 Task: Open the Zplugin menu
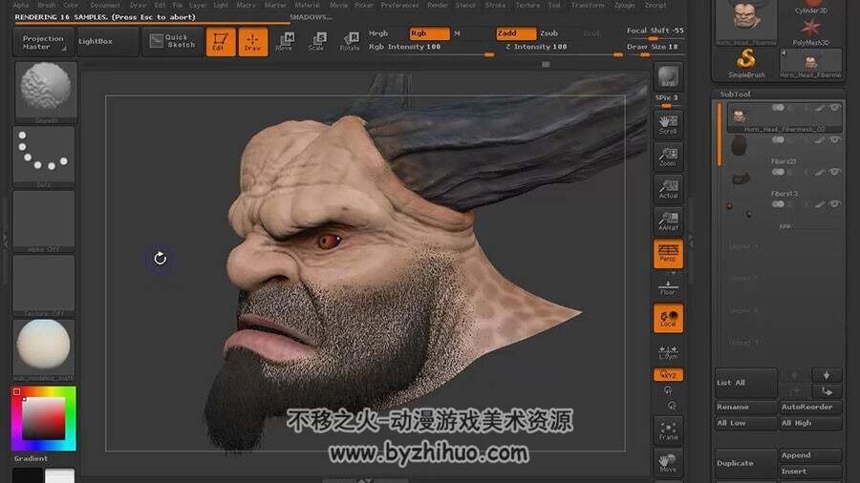click(x=624, y=5)
